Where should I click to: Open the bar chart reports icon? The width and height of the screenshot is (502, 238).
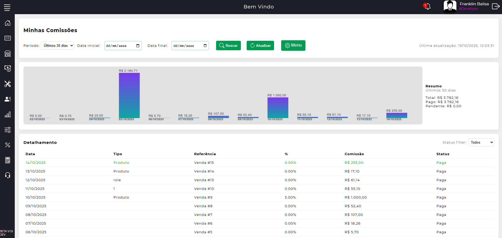coord(8,114)
